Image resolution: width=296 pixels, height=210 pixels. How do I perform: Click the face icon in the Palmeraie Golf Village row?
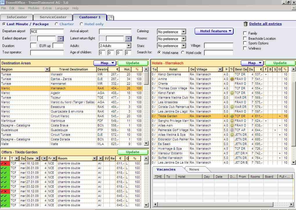tap(232, 130)
